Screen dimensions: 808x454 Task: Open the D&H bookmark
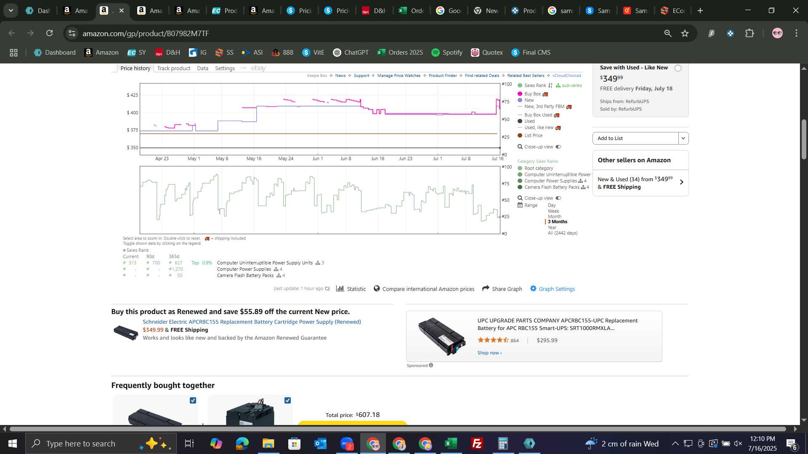167,53
